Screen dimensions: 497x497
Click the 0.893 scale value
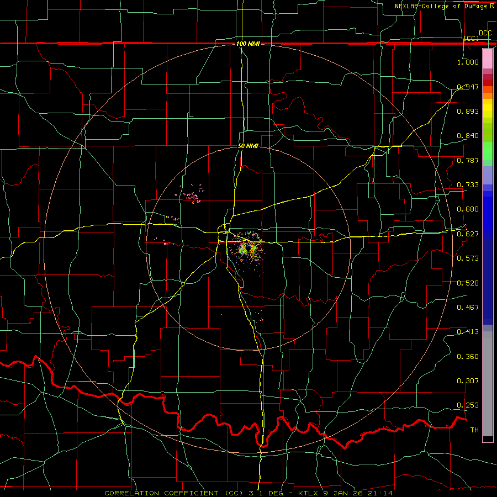coord(468,111)
